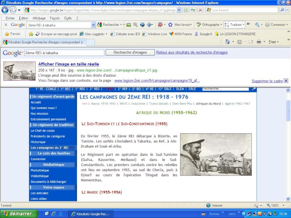Viewport: 291px width, 218px height.
Task: Open the zoom level 100% dropdown
Action: 283,205
